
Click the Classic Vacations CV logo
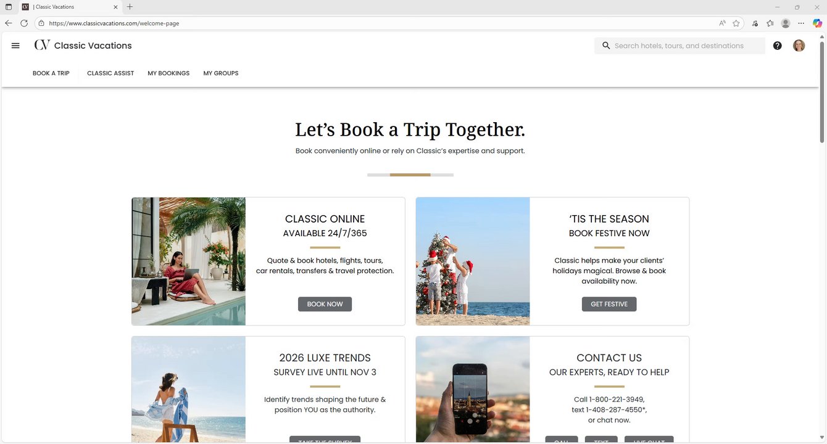[x=42, y=45]
